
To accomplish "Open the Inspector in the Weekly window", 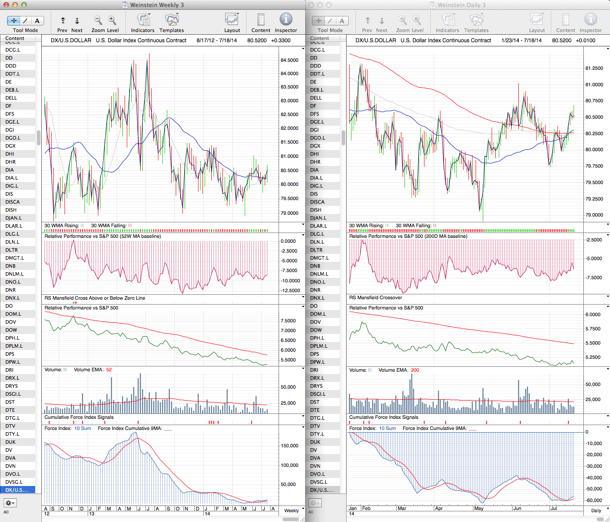I will (x=286, y=20).
